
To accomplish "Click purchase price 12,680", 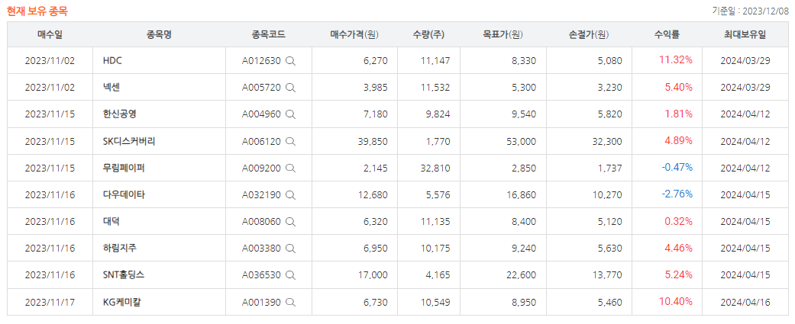I will (x=372, y=195).
